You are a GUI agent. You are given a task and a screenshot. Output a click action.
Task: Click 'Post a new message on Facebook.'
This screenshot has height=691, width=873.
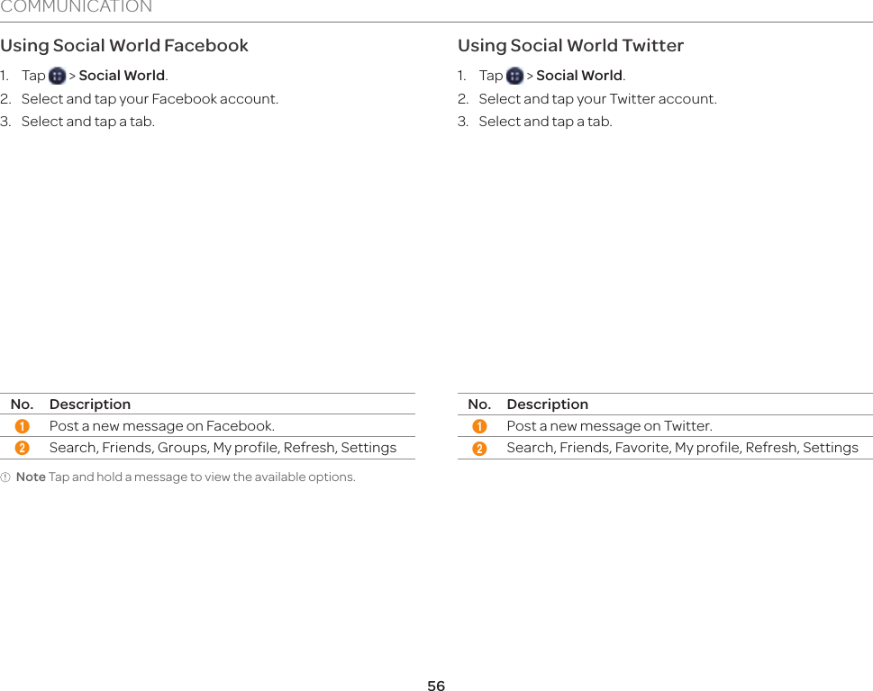pos(162,426)
